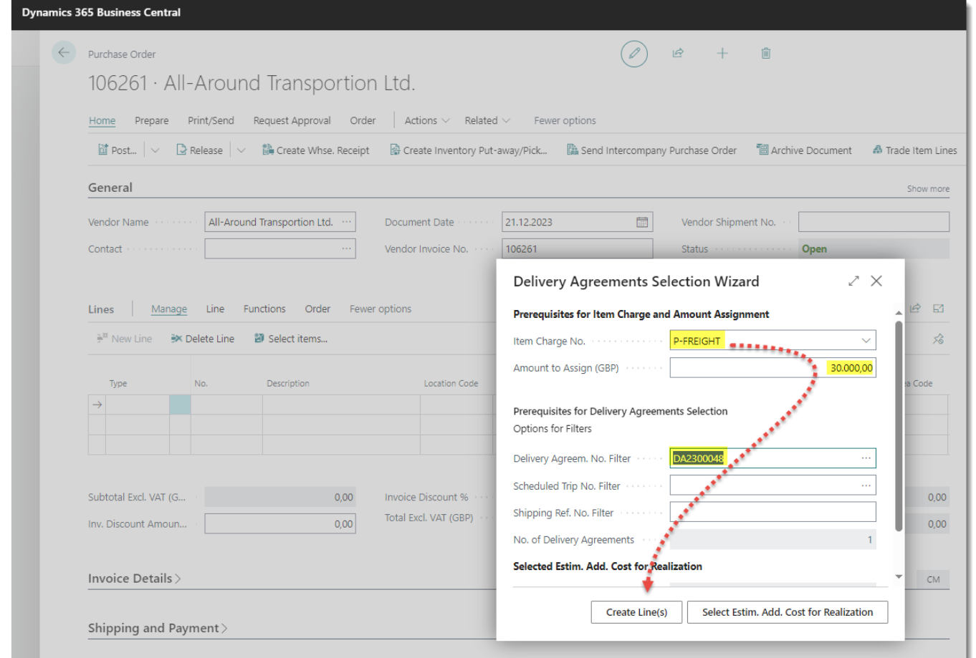Expand the wizard dialog to full size
Viewport: 976px width, 658px height.
tap(853, 281)
